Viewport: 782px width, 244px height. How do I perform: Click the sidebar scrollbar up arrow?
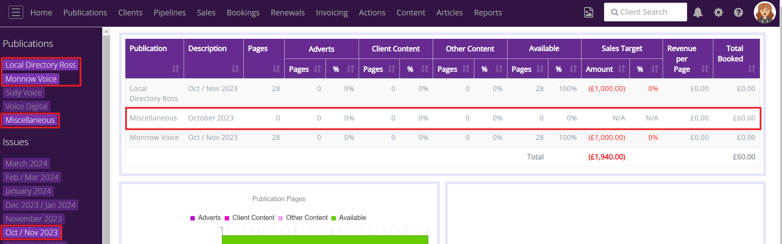tap(106, 31)
